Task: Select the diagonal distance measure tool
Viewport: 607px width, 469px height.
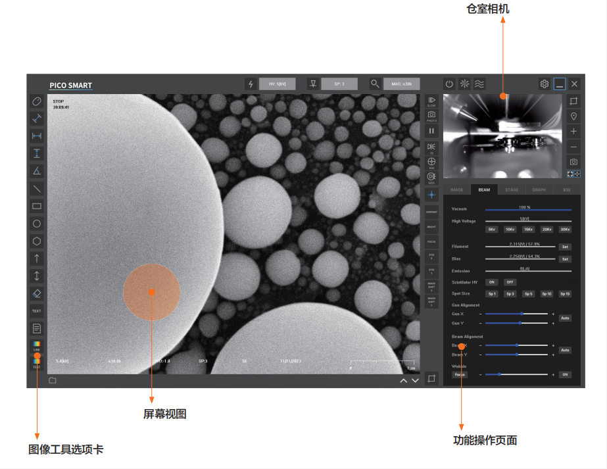Action: click(x=37, y=118)
